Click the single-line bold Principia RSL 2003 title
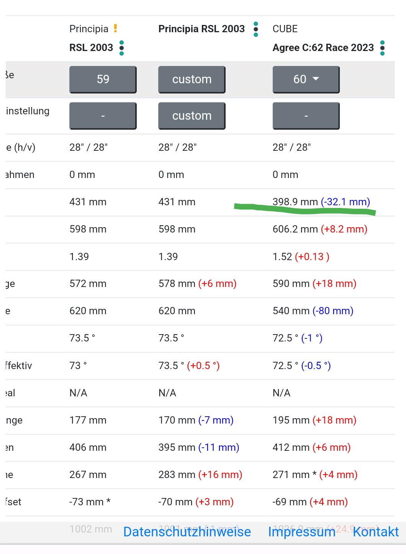Viewport: 406px width, 554px height. coord(201,29)
